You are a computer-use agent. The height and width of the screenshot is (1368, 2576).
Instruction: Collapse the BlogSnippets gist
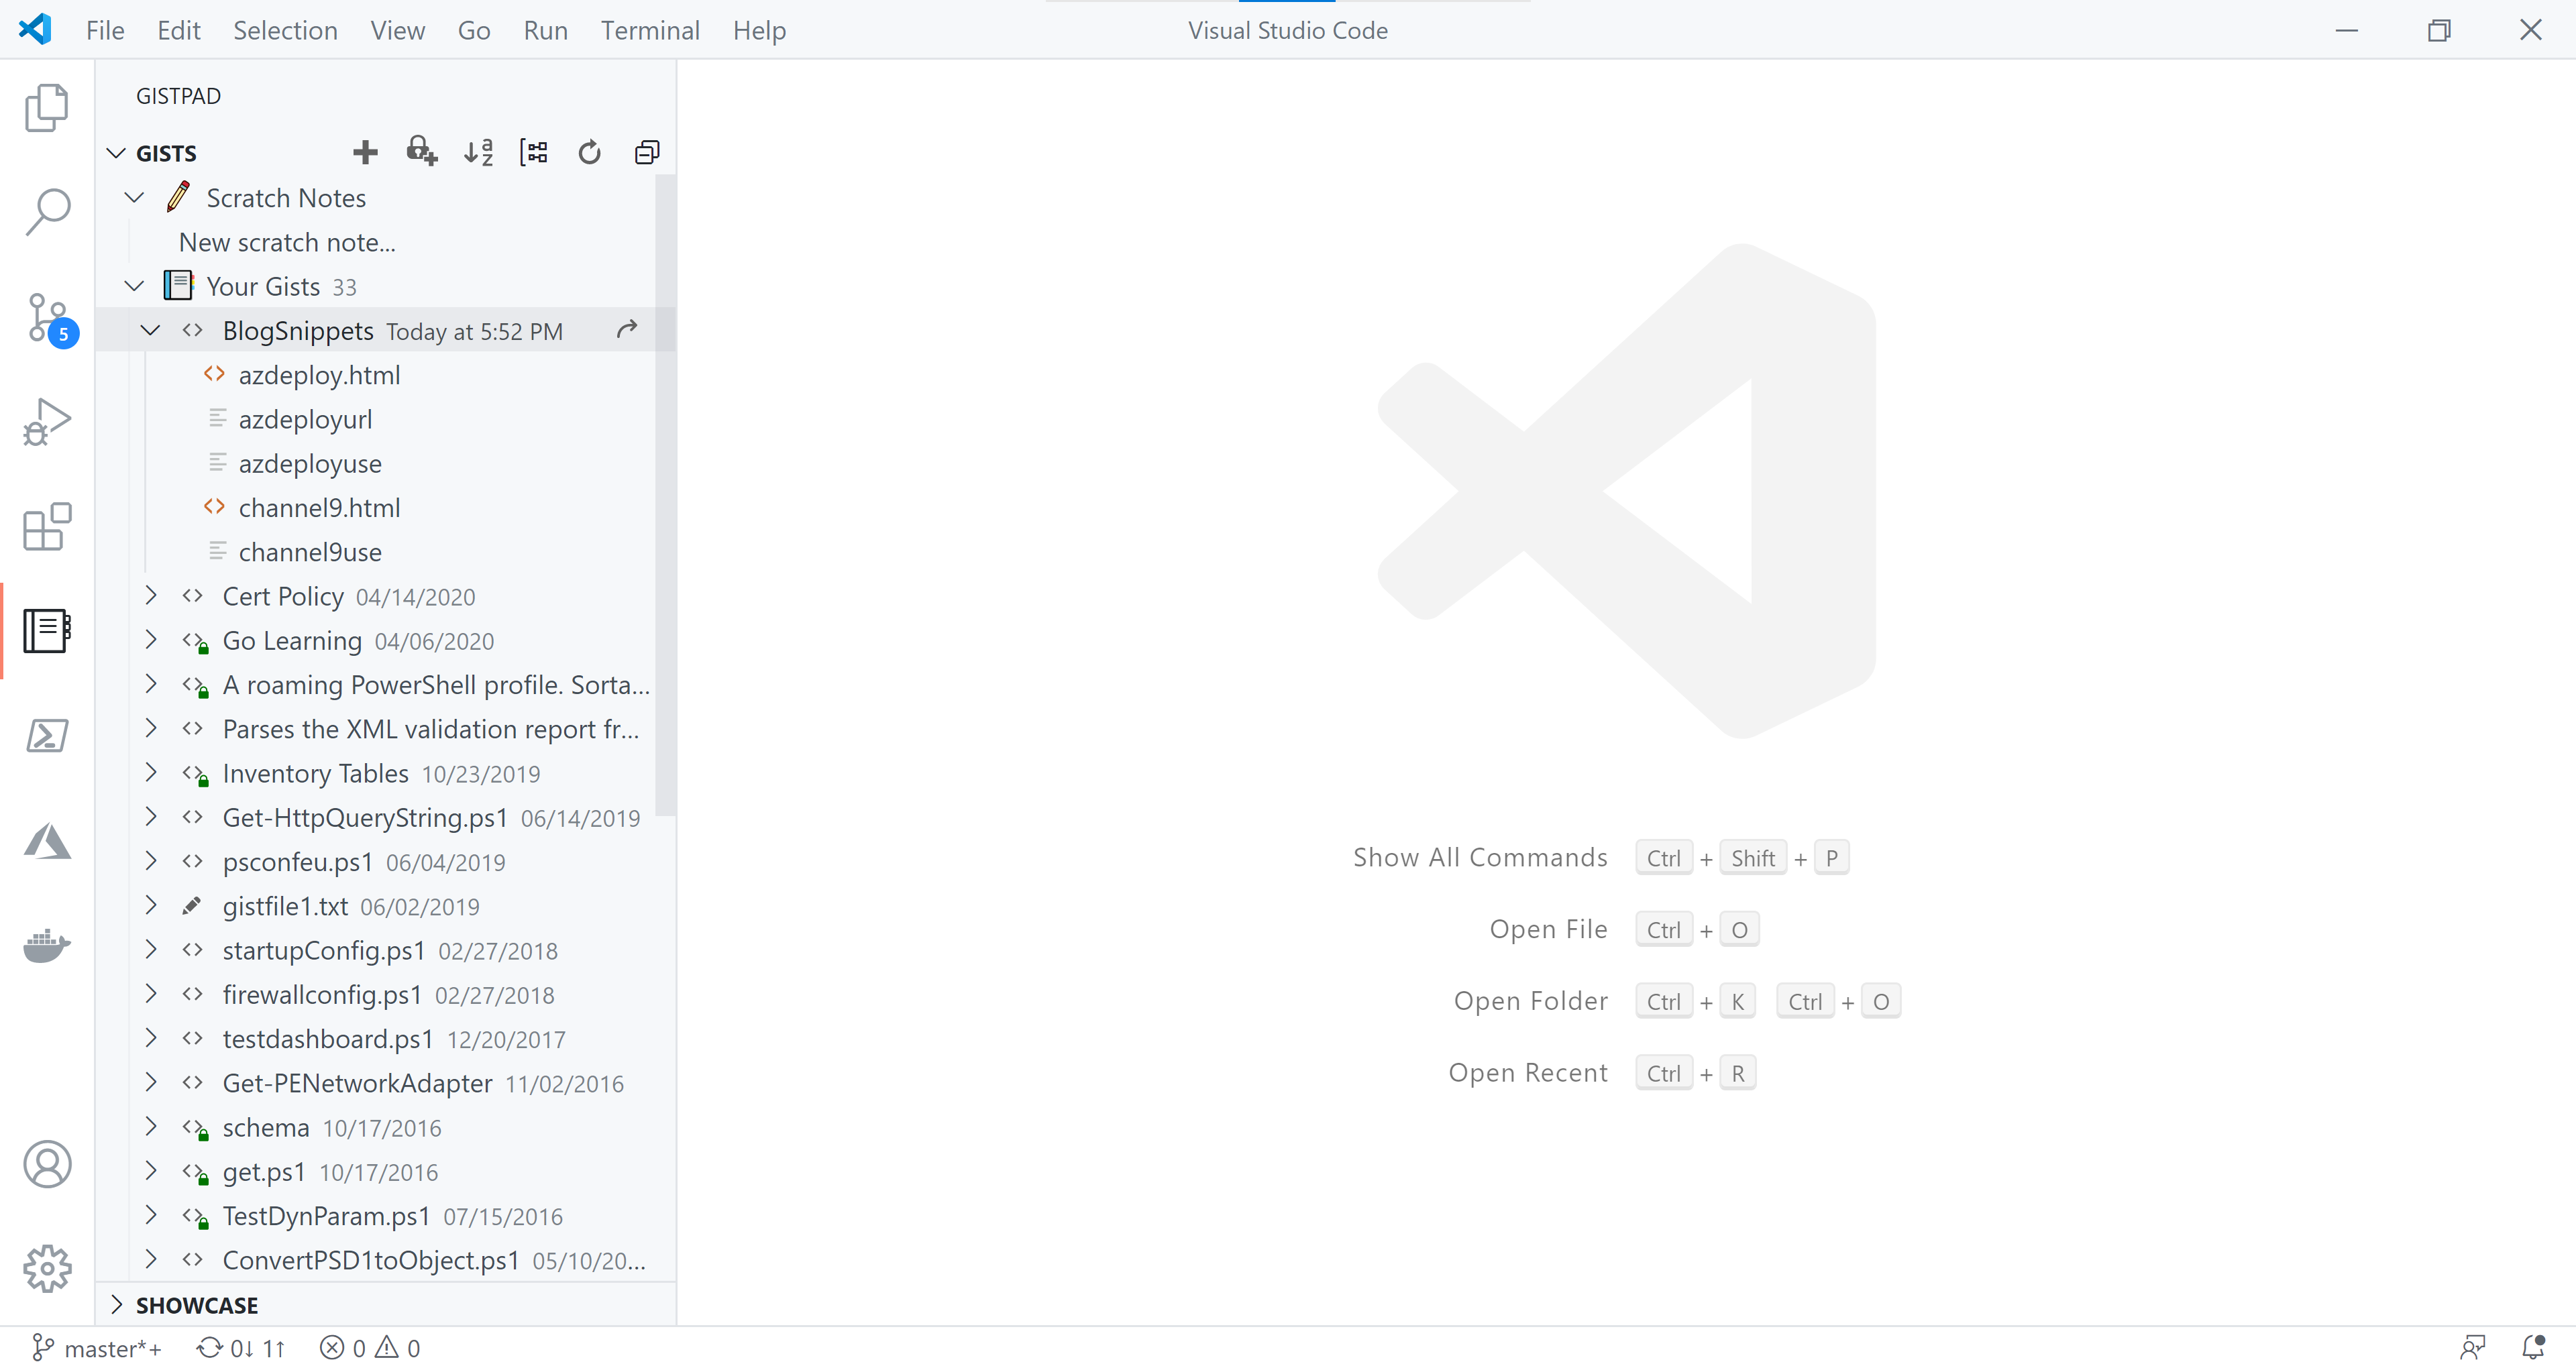(x=151, y=330)
